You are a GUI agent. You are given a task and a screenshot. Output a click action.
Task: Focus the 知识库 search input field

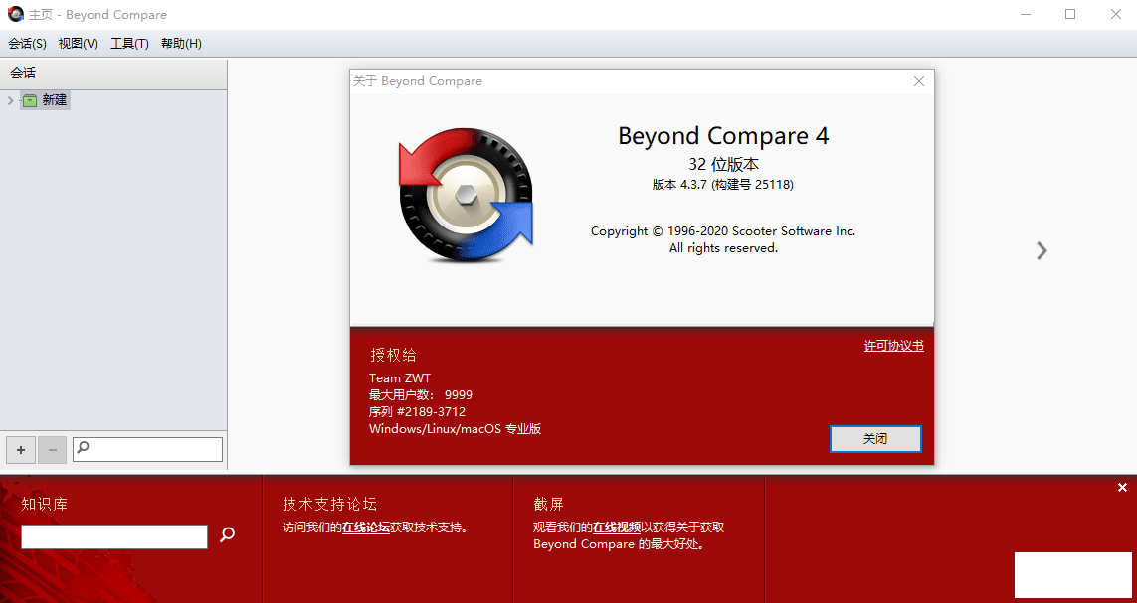tap(114, 536)
